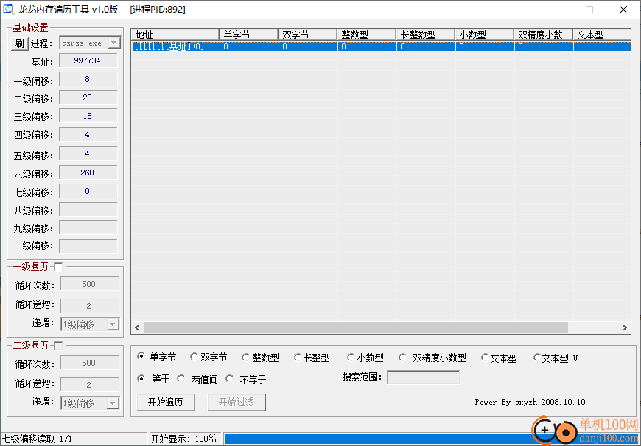Click the 文本型 column header
The image size is (641, 446).
[601, 35]
